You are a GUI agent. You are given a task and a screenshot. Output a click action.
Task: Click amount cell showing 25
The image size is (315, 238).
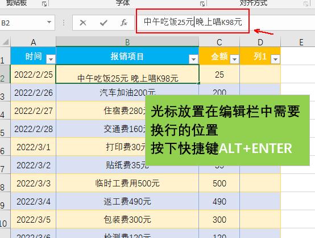click(x=219, y=74)
